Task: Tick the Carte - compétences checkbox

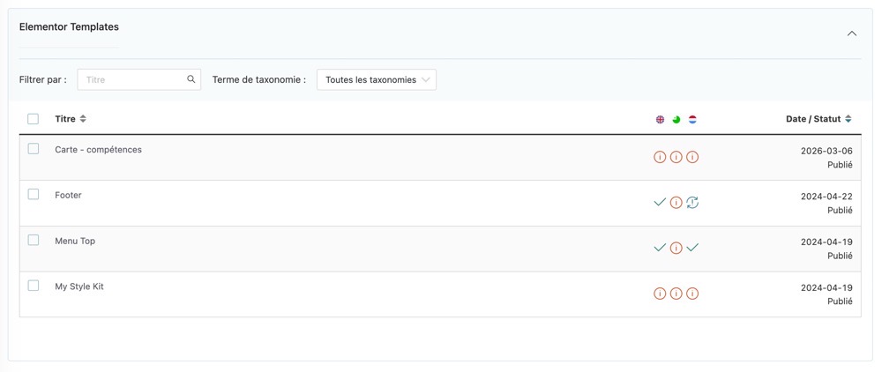Action: coord(34,149)
